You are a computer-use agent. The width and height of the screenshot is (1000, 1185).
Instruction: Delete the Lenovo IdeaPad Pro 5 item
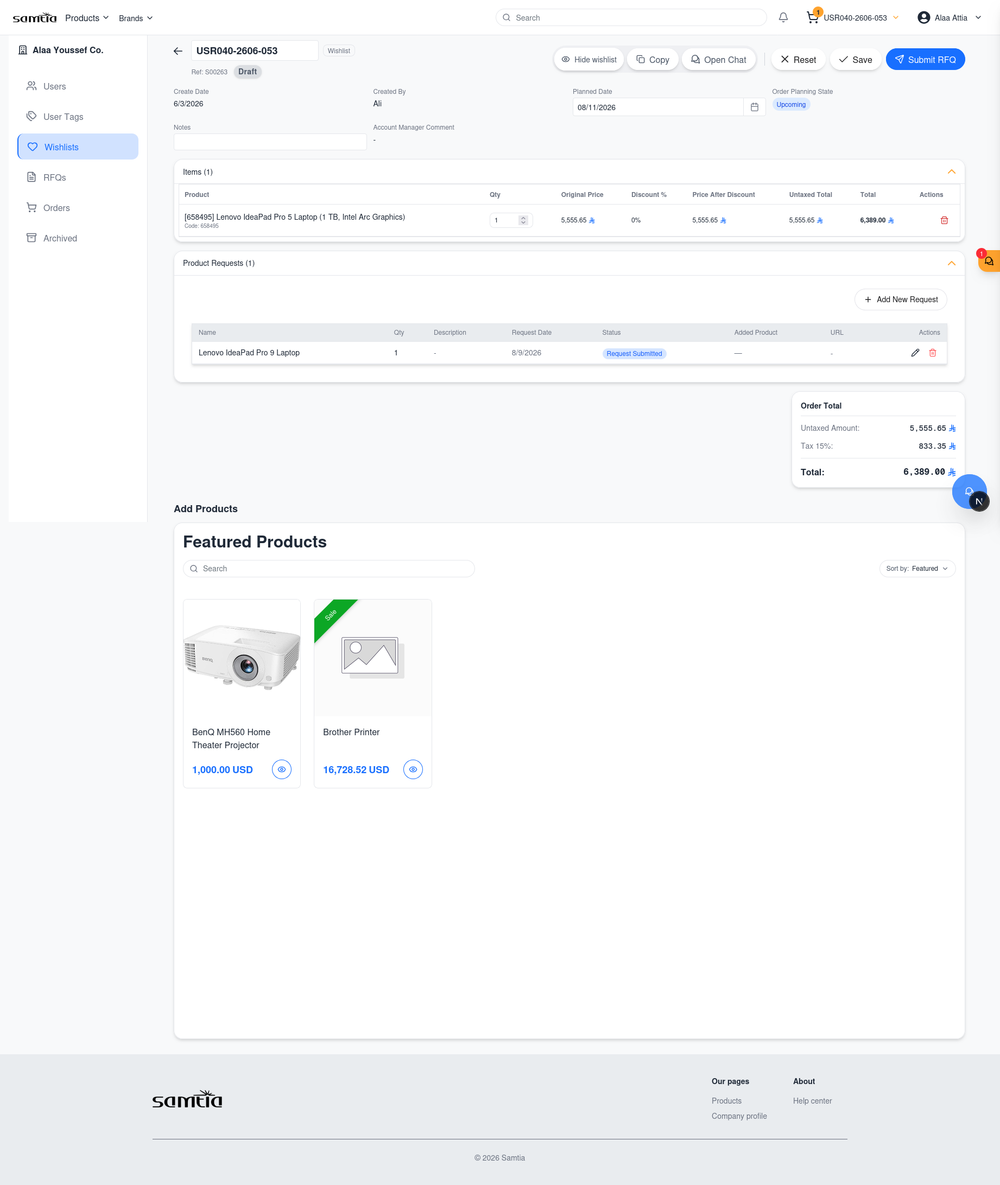click(944, 220)
